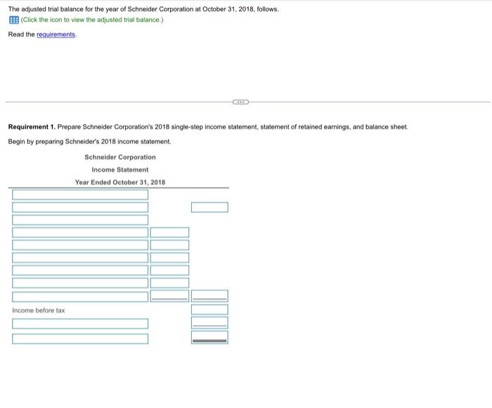Click the 'Year Ended October 31, 2018' heading
The image size is (492, 408).
(x=120, y=182)
